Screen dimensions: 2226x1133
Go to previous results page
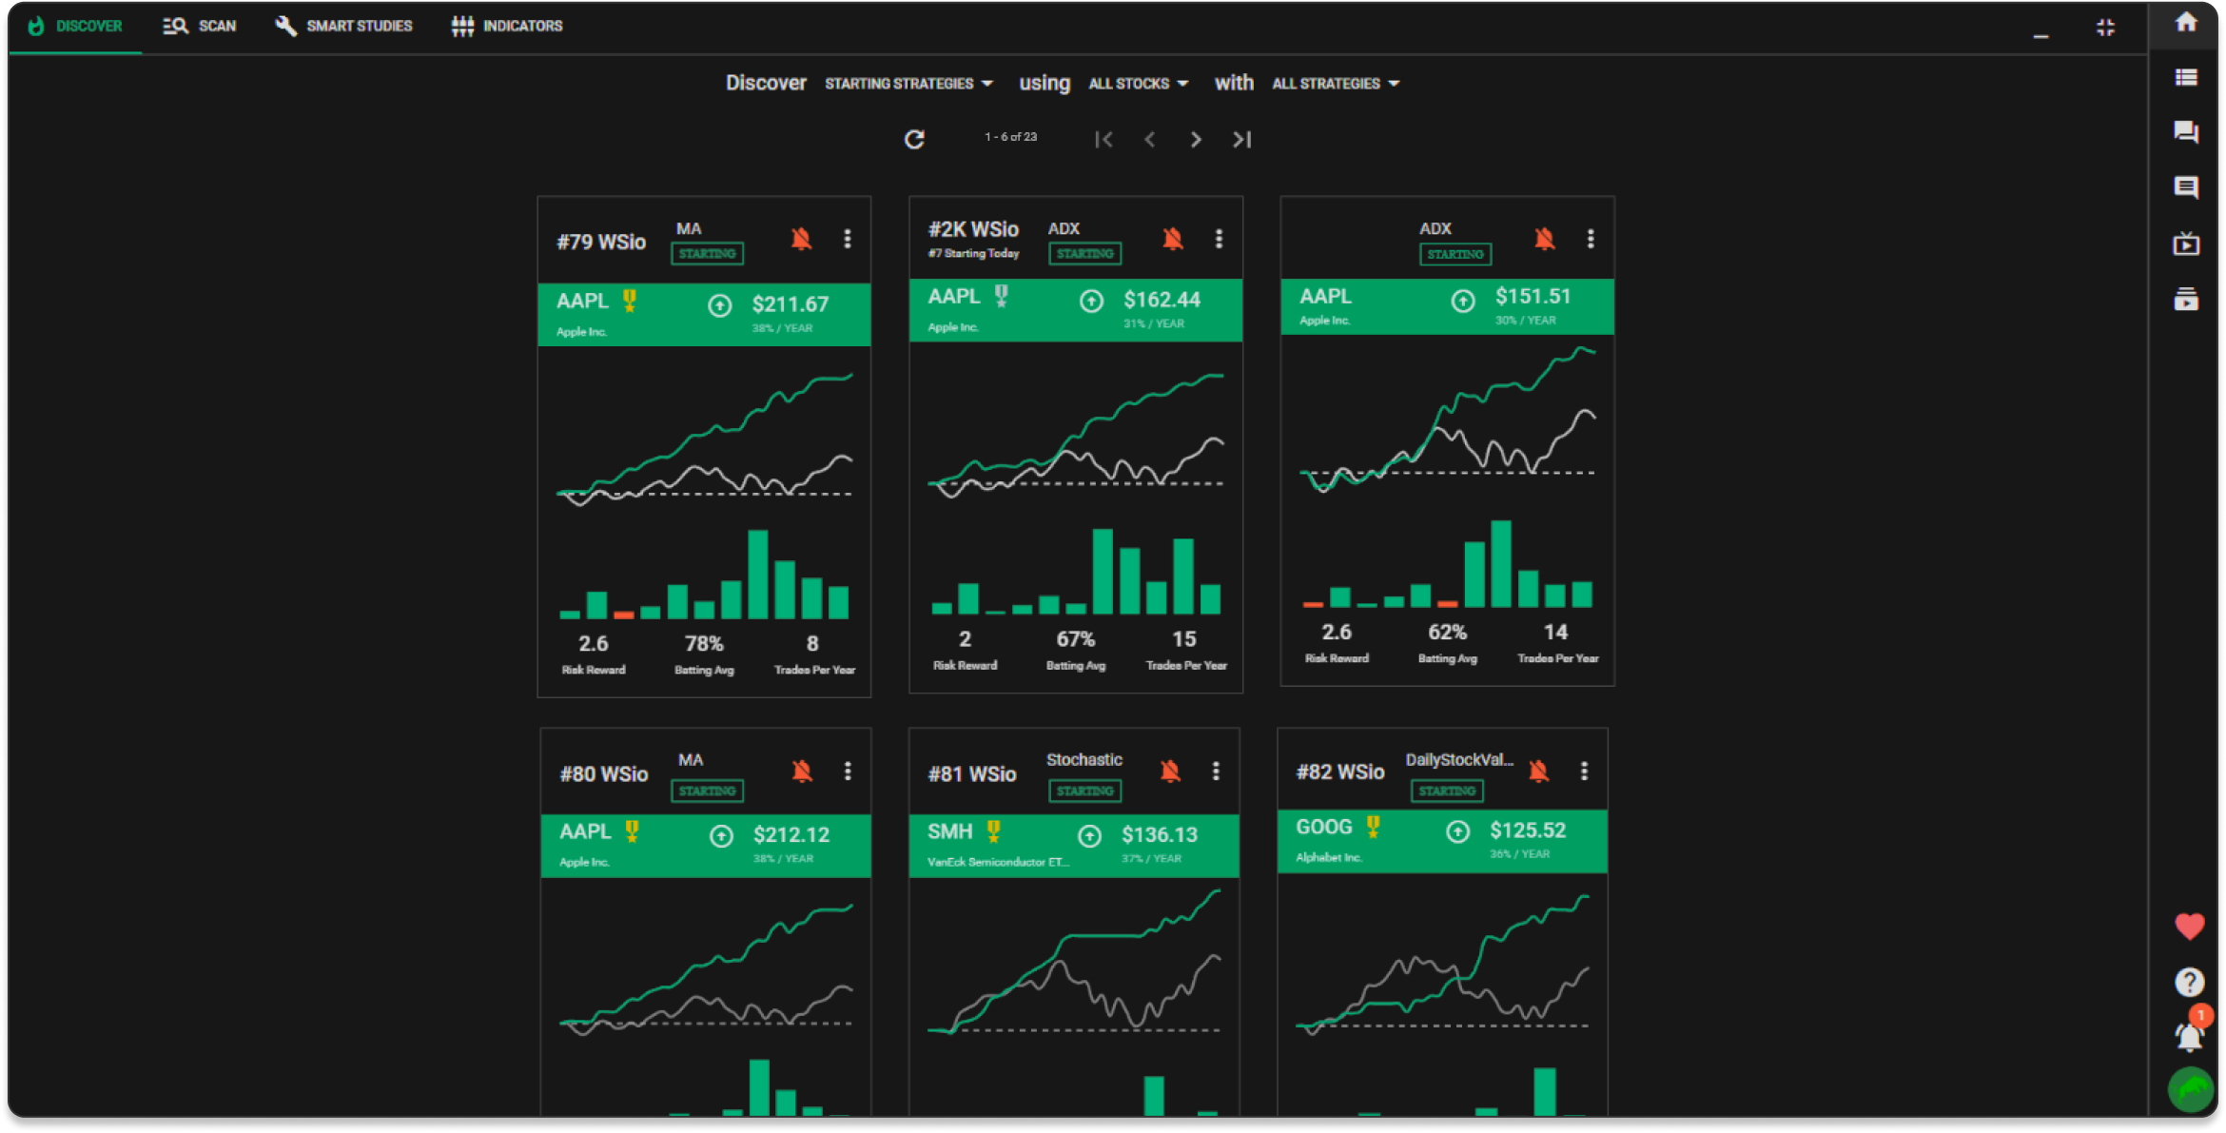click(x=1150, y=140)
